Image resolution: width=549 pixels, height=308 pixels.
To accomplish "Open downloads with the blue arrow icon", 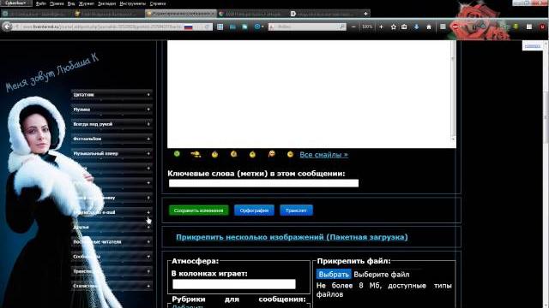I will [416, 27].
